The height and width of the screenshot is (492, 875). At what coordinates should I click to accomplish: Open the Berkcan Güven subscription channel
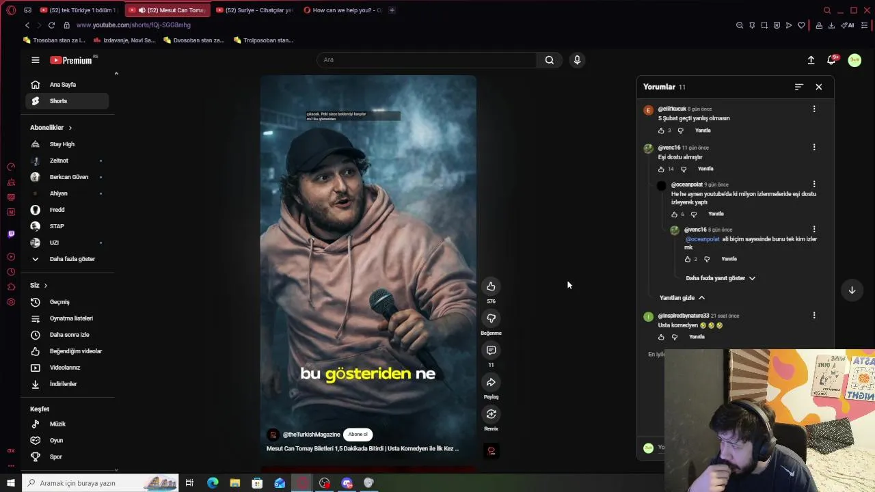tap(67, 177)
